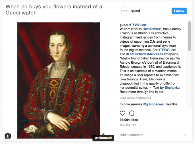Open minnie.movies commenter profile
The image size is (195, 144).
(x=131, y=104)
